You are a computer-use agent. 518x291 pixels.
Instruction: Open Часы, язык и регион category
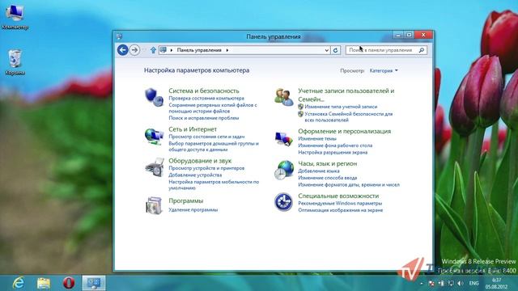(x=327, y=163)
